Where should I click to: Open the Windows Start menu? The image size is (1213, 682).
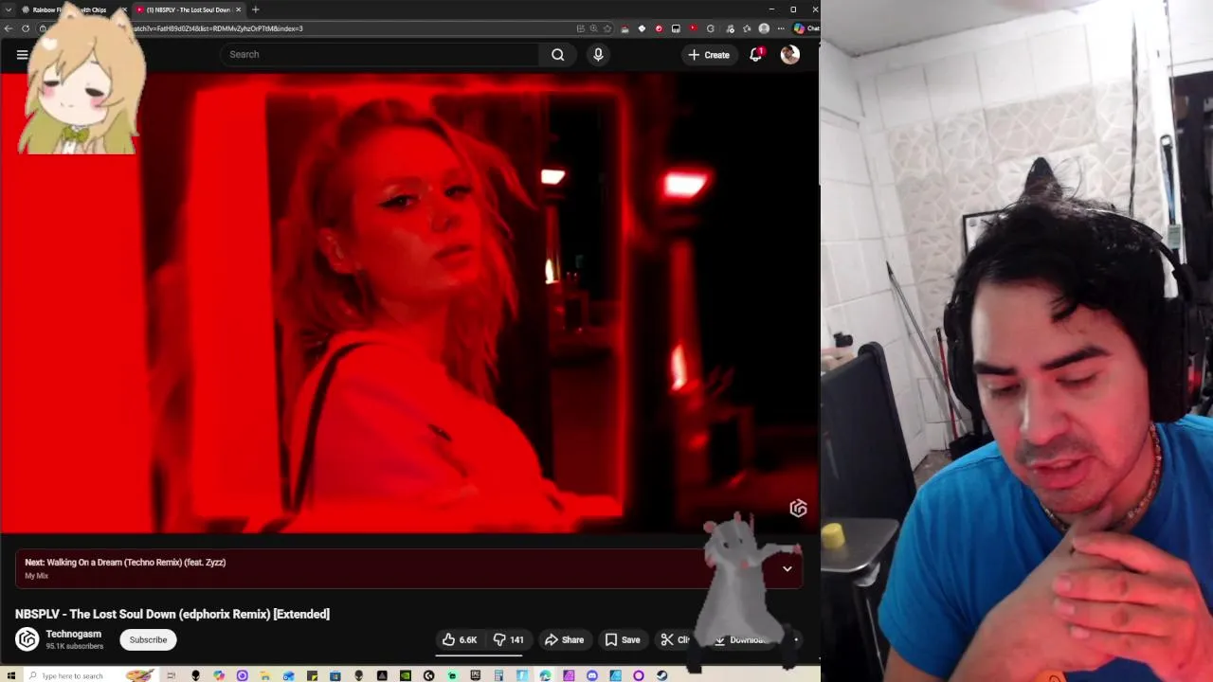coord(10,675)
